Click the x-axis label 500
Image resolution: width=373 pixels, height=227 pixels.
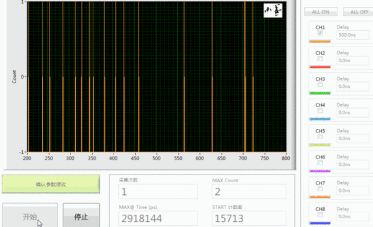pyautogui.click(x=156, y=158)
